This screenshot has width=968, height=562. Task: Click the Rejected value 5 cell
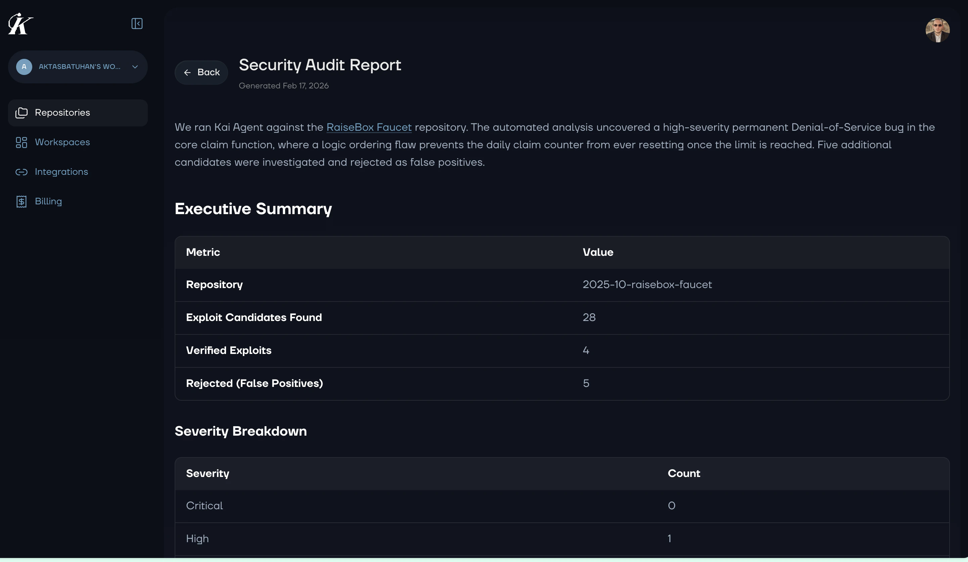pos(586,384)
